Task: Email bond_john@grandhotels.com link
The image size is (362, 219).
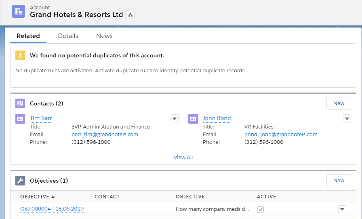Action: click(281, 135)
